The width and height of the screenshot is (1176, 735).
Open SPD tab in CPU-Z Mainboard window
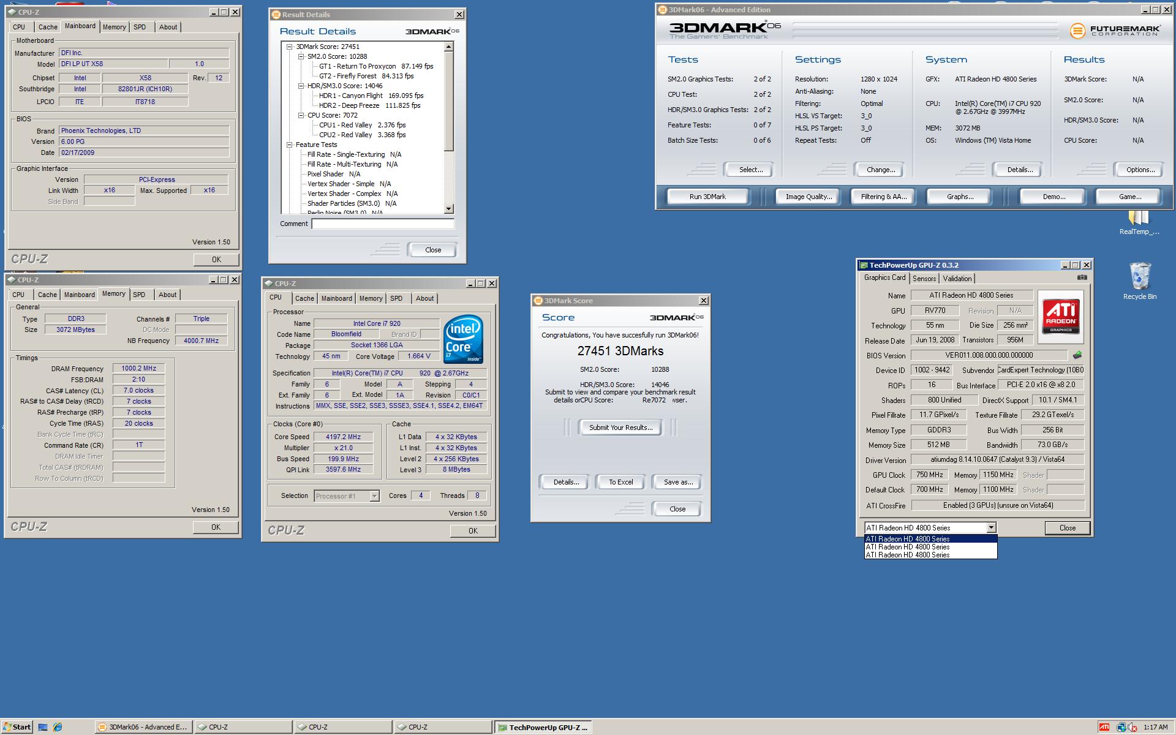point(140,27)
